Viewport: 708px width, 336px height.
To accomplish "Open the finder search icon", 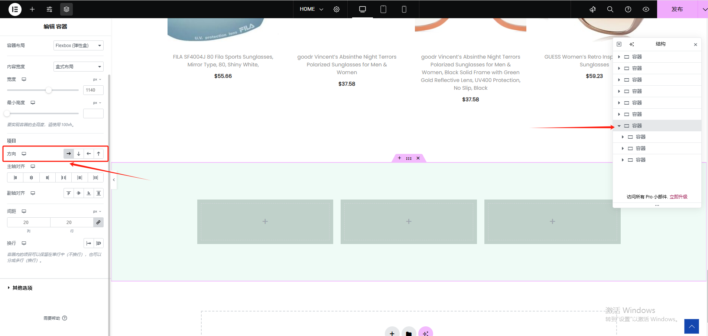I will coord(610,9).
